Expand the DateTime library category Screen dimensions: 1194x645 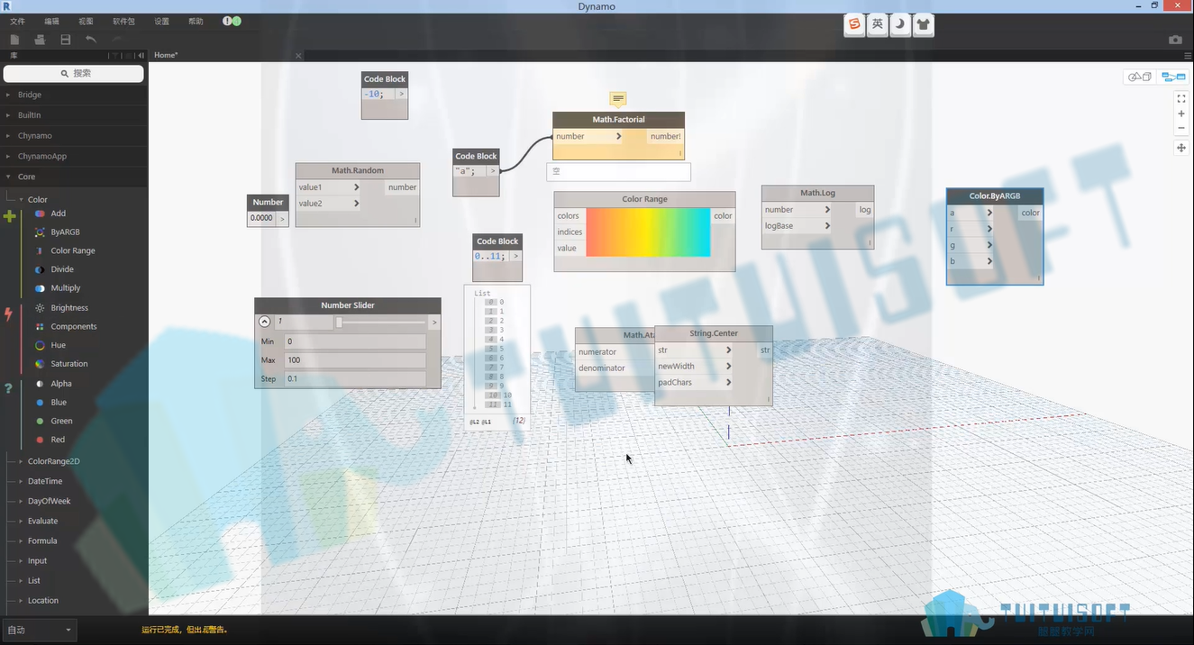[45, 481]
